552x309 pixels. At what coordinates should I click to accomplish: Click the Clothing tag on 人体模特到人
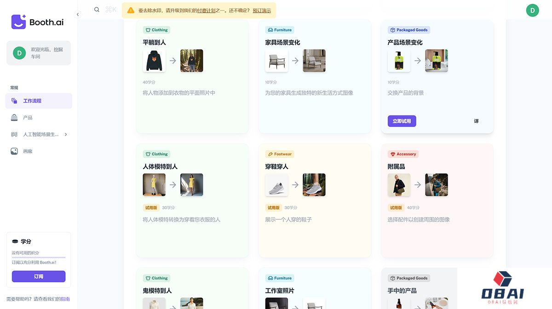click(x=156, y=154)
